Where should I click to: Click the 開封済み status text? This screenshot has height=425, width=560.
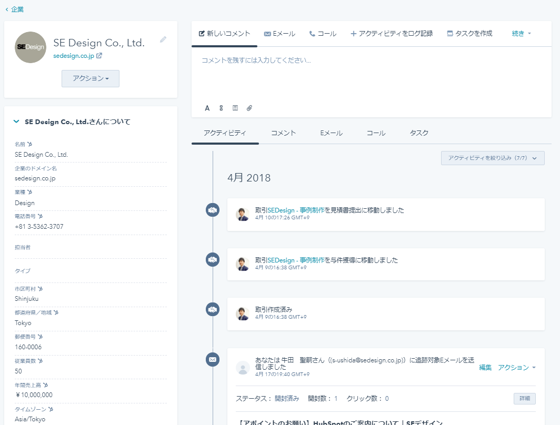tap(287, 399)
